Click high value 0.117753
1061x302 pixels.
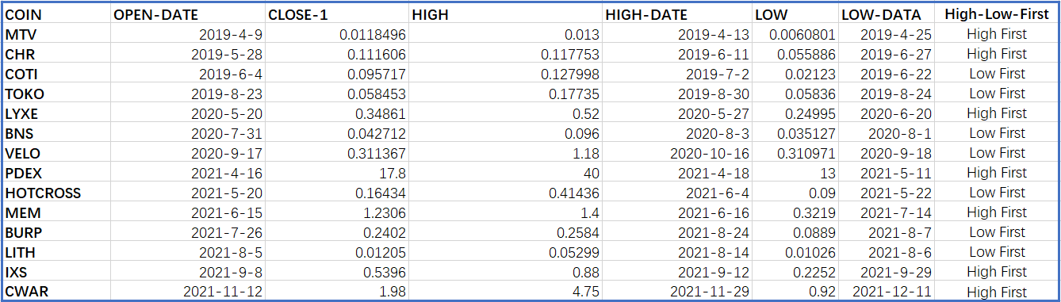pos(570,54)
